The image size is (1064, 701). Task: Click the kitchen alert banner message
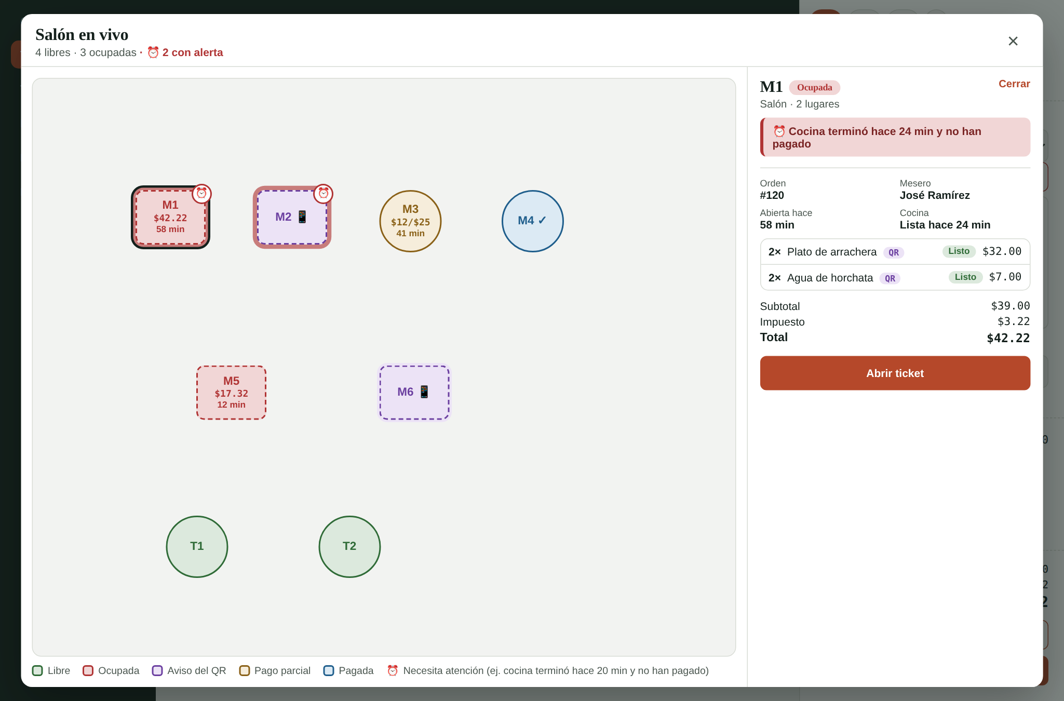pyautogui.click(x=895, y=137)
